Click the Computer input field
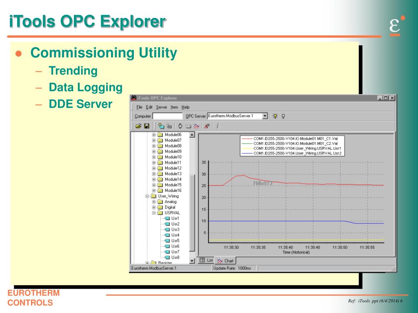The image size is (418, 313). point(167,116)
